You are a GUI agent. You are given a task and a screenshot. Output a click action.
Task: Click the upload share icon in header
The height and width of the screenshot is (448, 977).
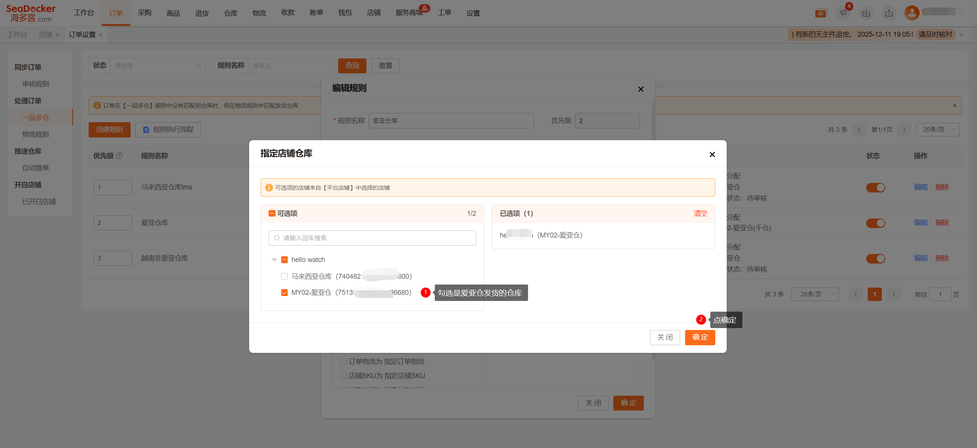coord(889,13)
